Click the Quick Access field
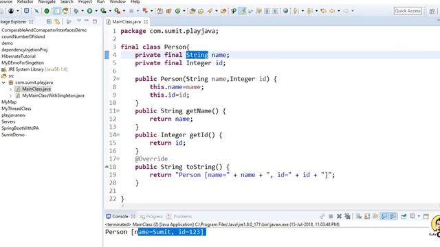The width and height of the screenshot is (440, 247). click(x=408, y=11)
